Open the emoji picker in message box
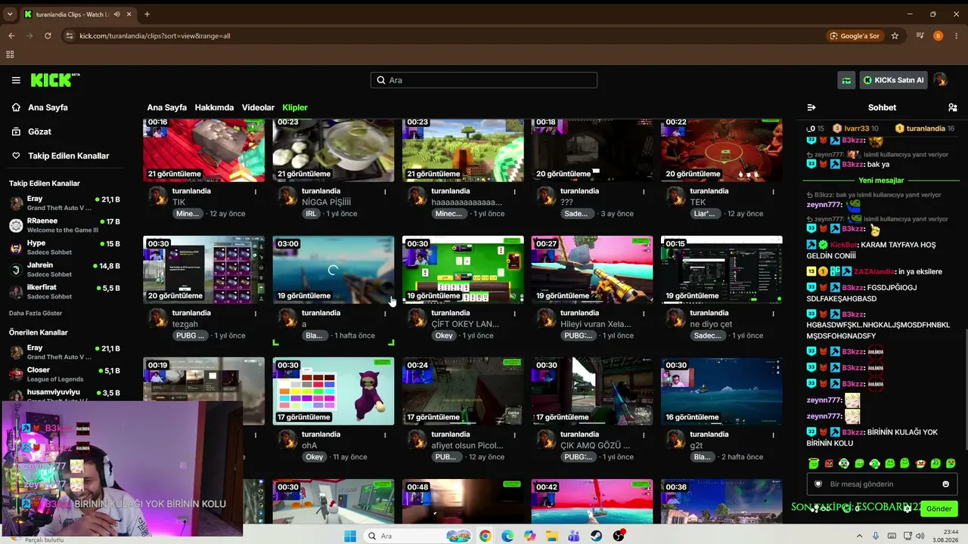Viewport: 968px width, 544px height. (945, 484)
